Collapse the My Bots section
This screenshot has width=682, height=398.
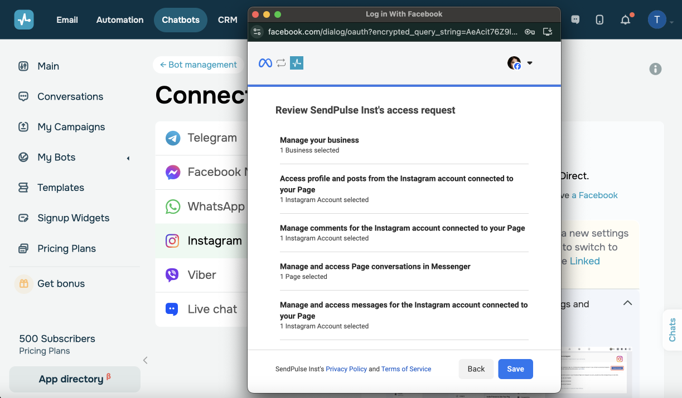pyautogui.click(x=128, y=158)
